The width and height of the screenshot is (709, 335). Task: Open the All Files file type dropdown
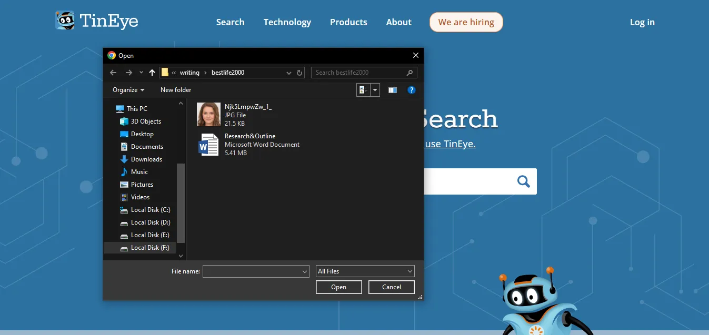click(365, 271)
